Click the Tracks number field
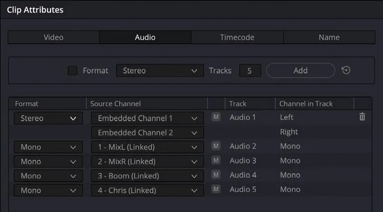 coord(250,71)
